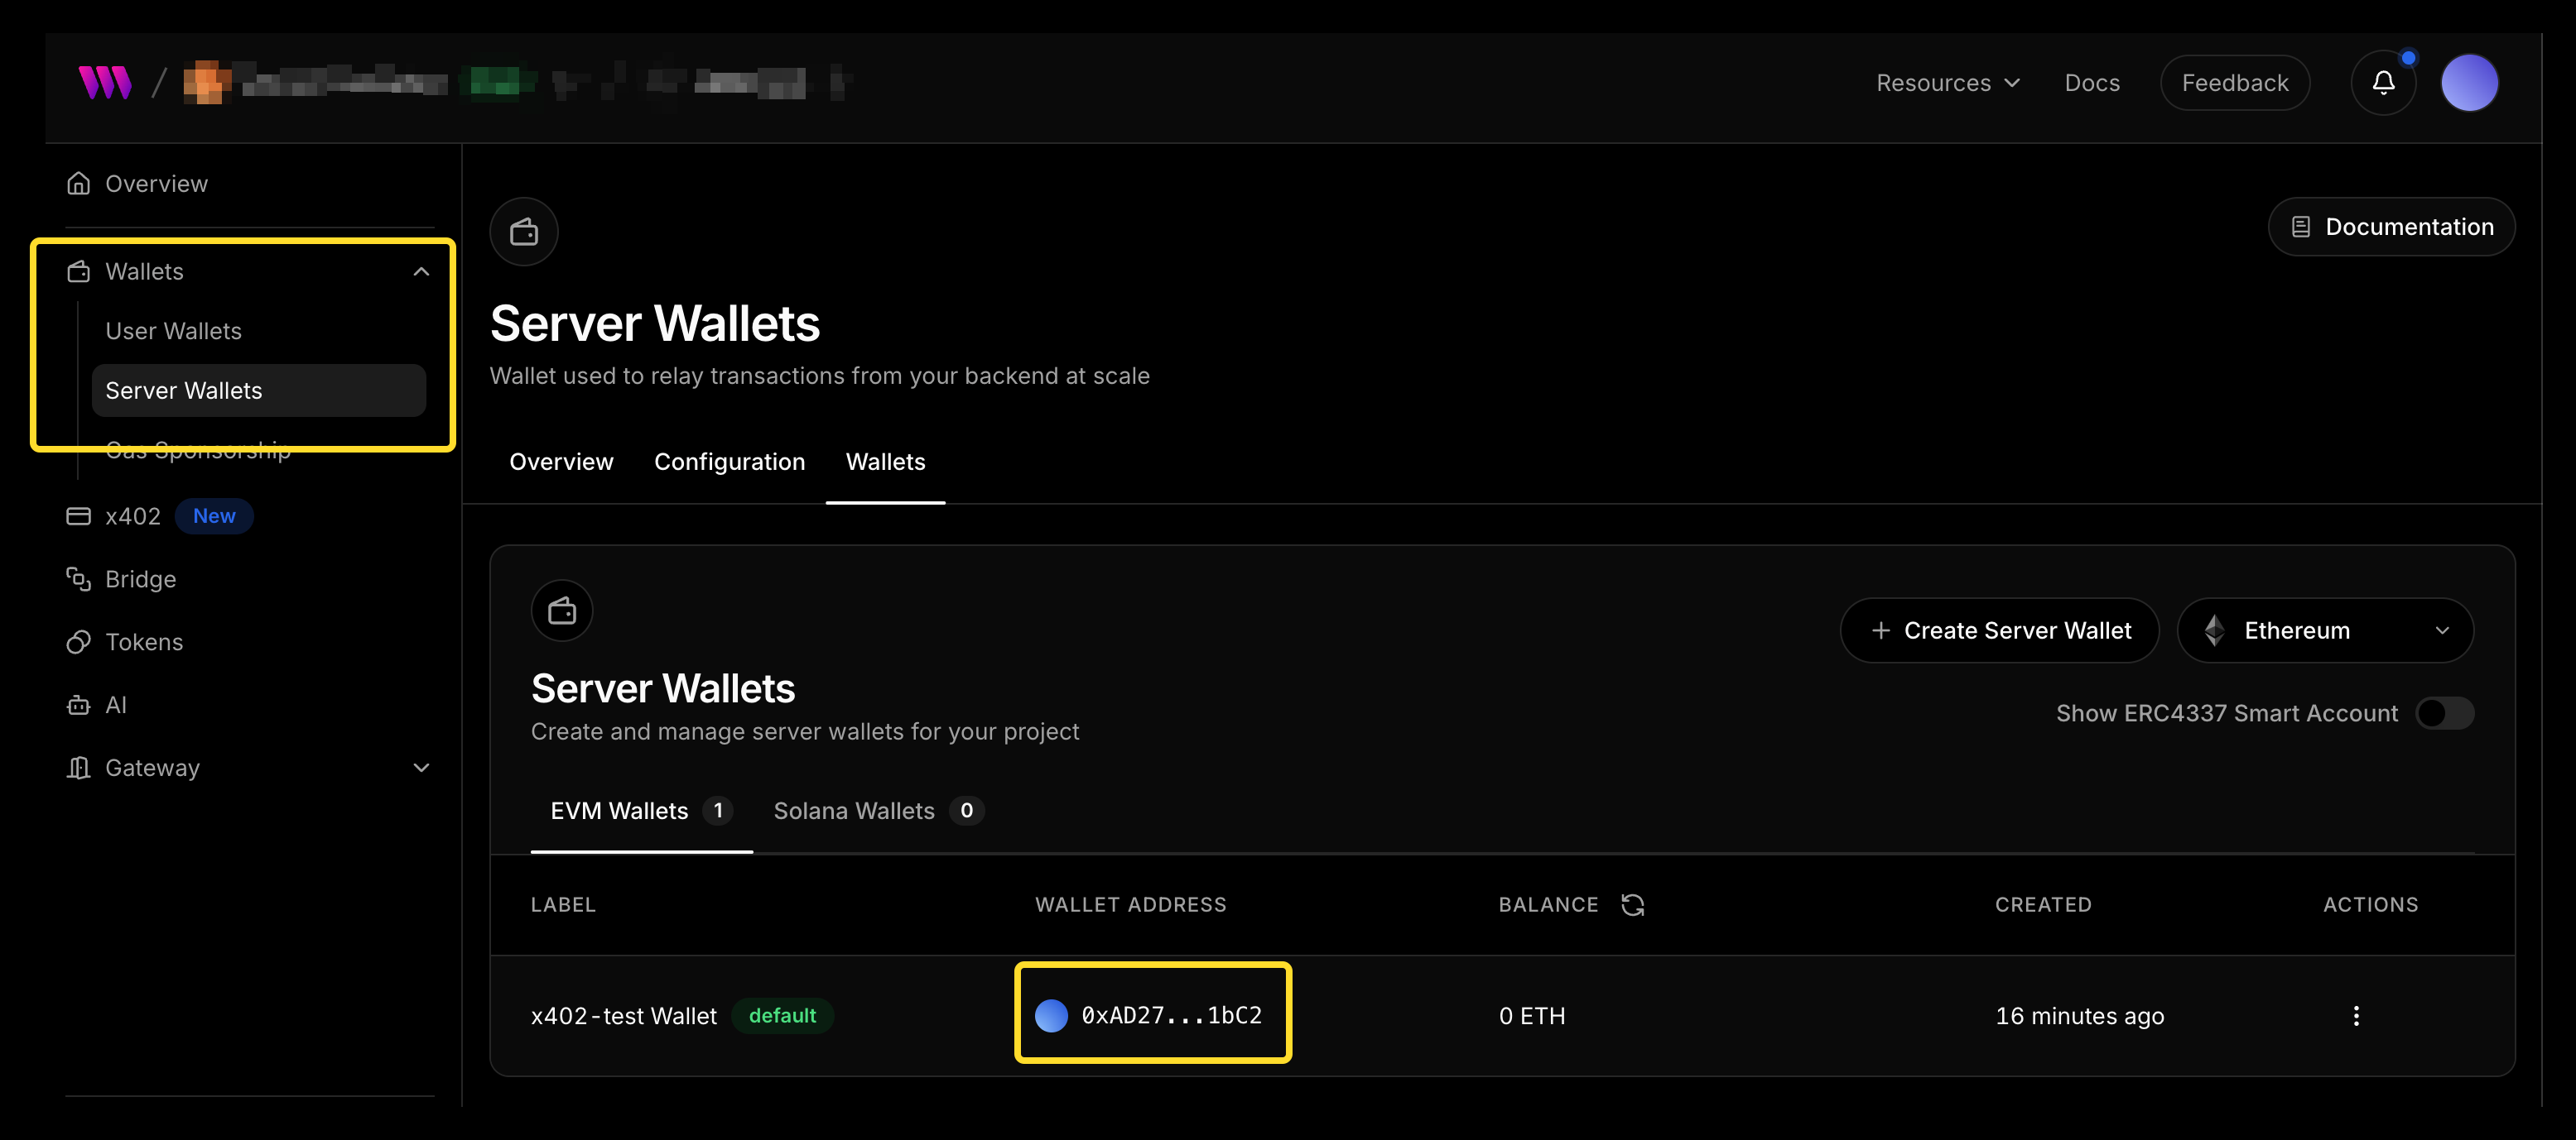Viewport: 2576px width, 1140px height.
Task: Open actions menu for x402-test Wallet
Action: 2356,1015
